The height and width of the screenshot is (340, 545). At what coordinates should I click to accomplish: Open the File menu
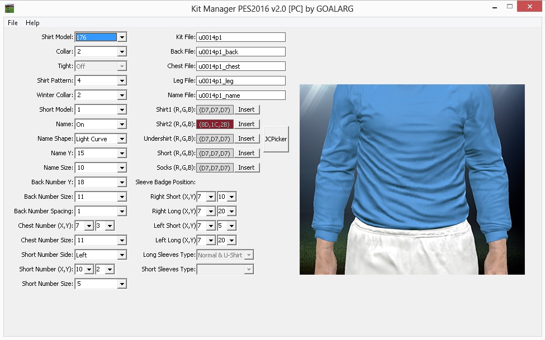12,23
